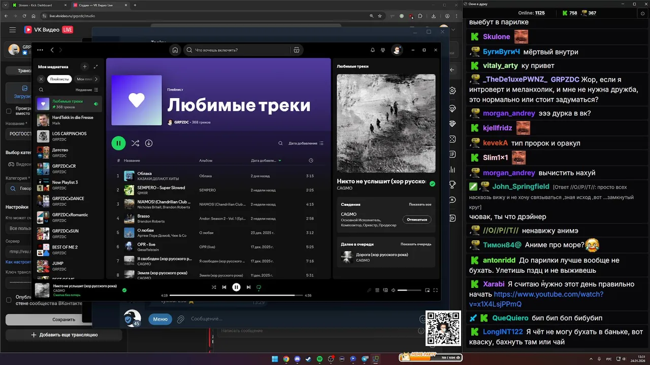Click now playing album artwork
The height and width of the screenshot is (365, 650).
386,124
